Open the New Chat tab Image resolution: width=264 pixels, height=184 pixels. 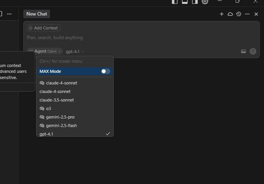tap(37, 14)
